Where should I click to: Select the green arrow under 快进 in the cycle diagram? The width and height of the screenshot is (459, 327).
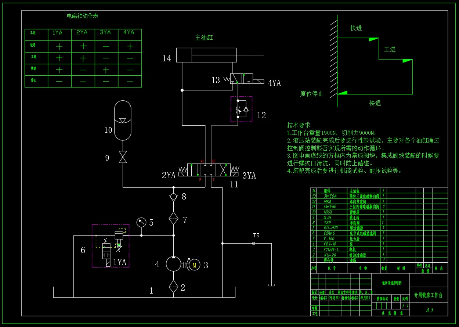pyautogui.click(x=373, y=39)
